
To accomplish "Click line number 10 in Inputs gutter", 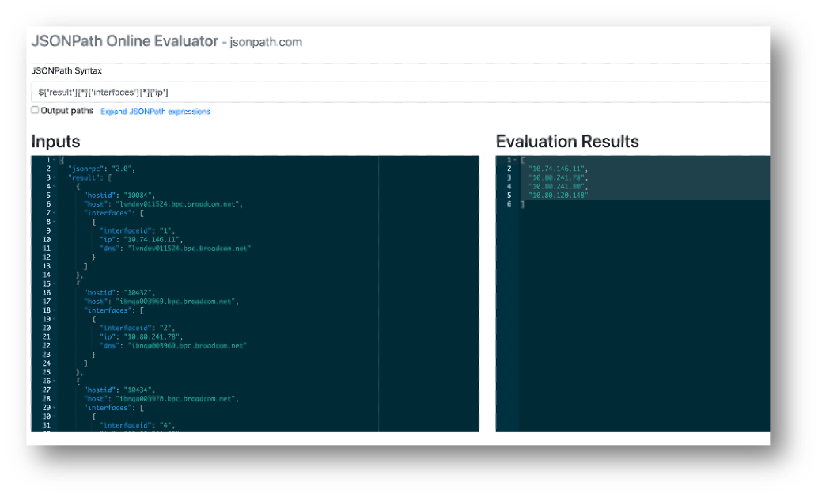I will click(46, 239).
